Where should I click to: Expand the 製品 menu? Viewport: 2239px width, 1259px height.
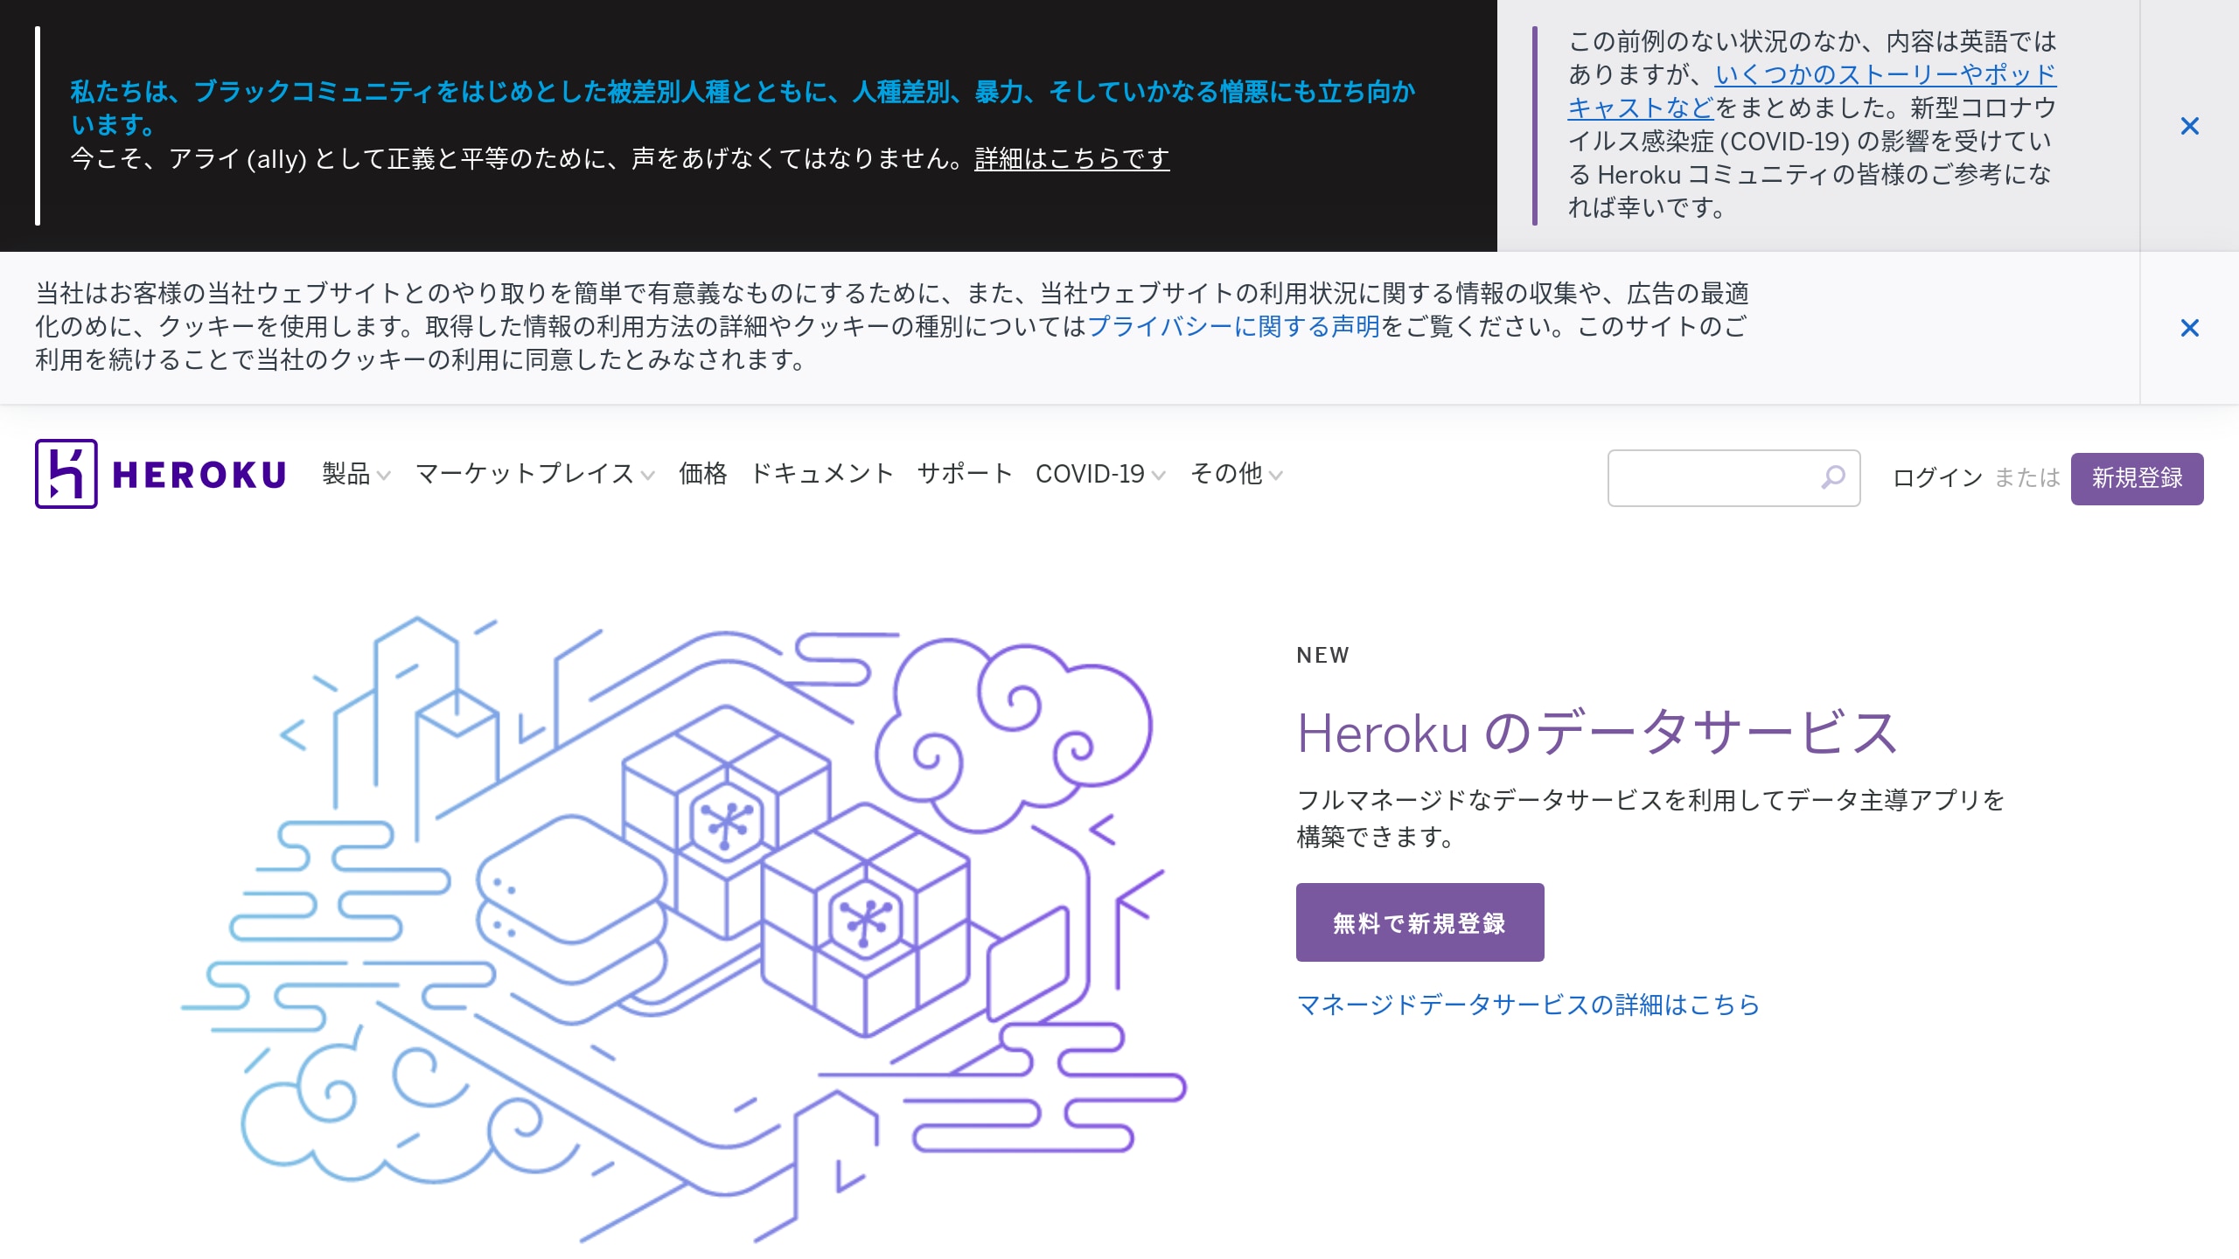point(356,474)
